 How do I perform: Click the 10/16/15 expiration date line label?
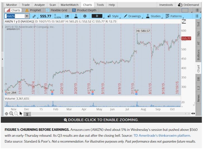click(x=177, y=87)
